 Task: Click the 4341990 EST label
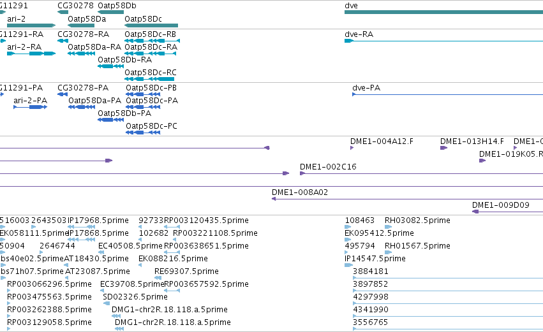pos(371,310)
